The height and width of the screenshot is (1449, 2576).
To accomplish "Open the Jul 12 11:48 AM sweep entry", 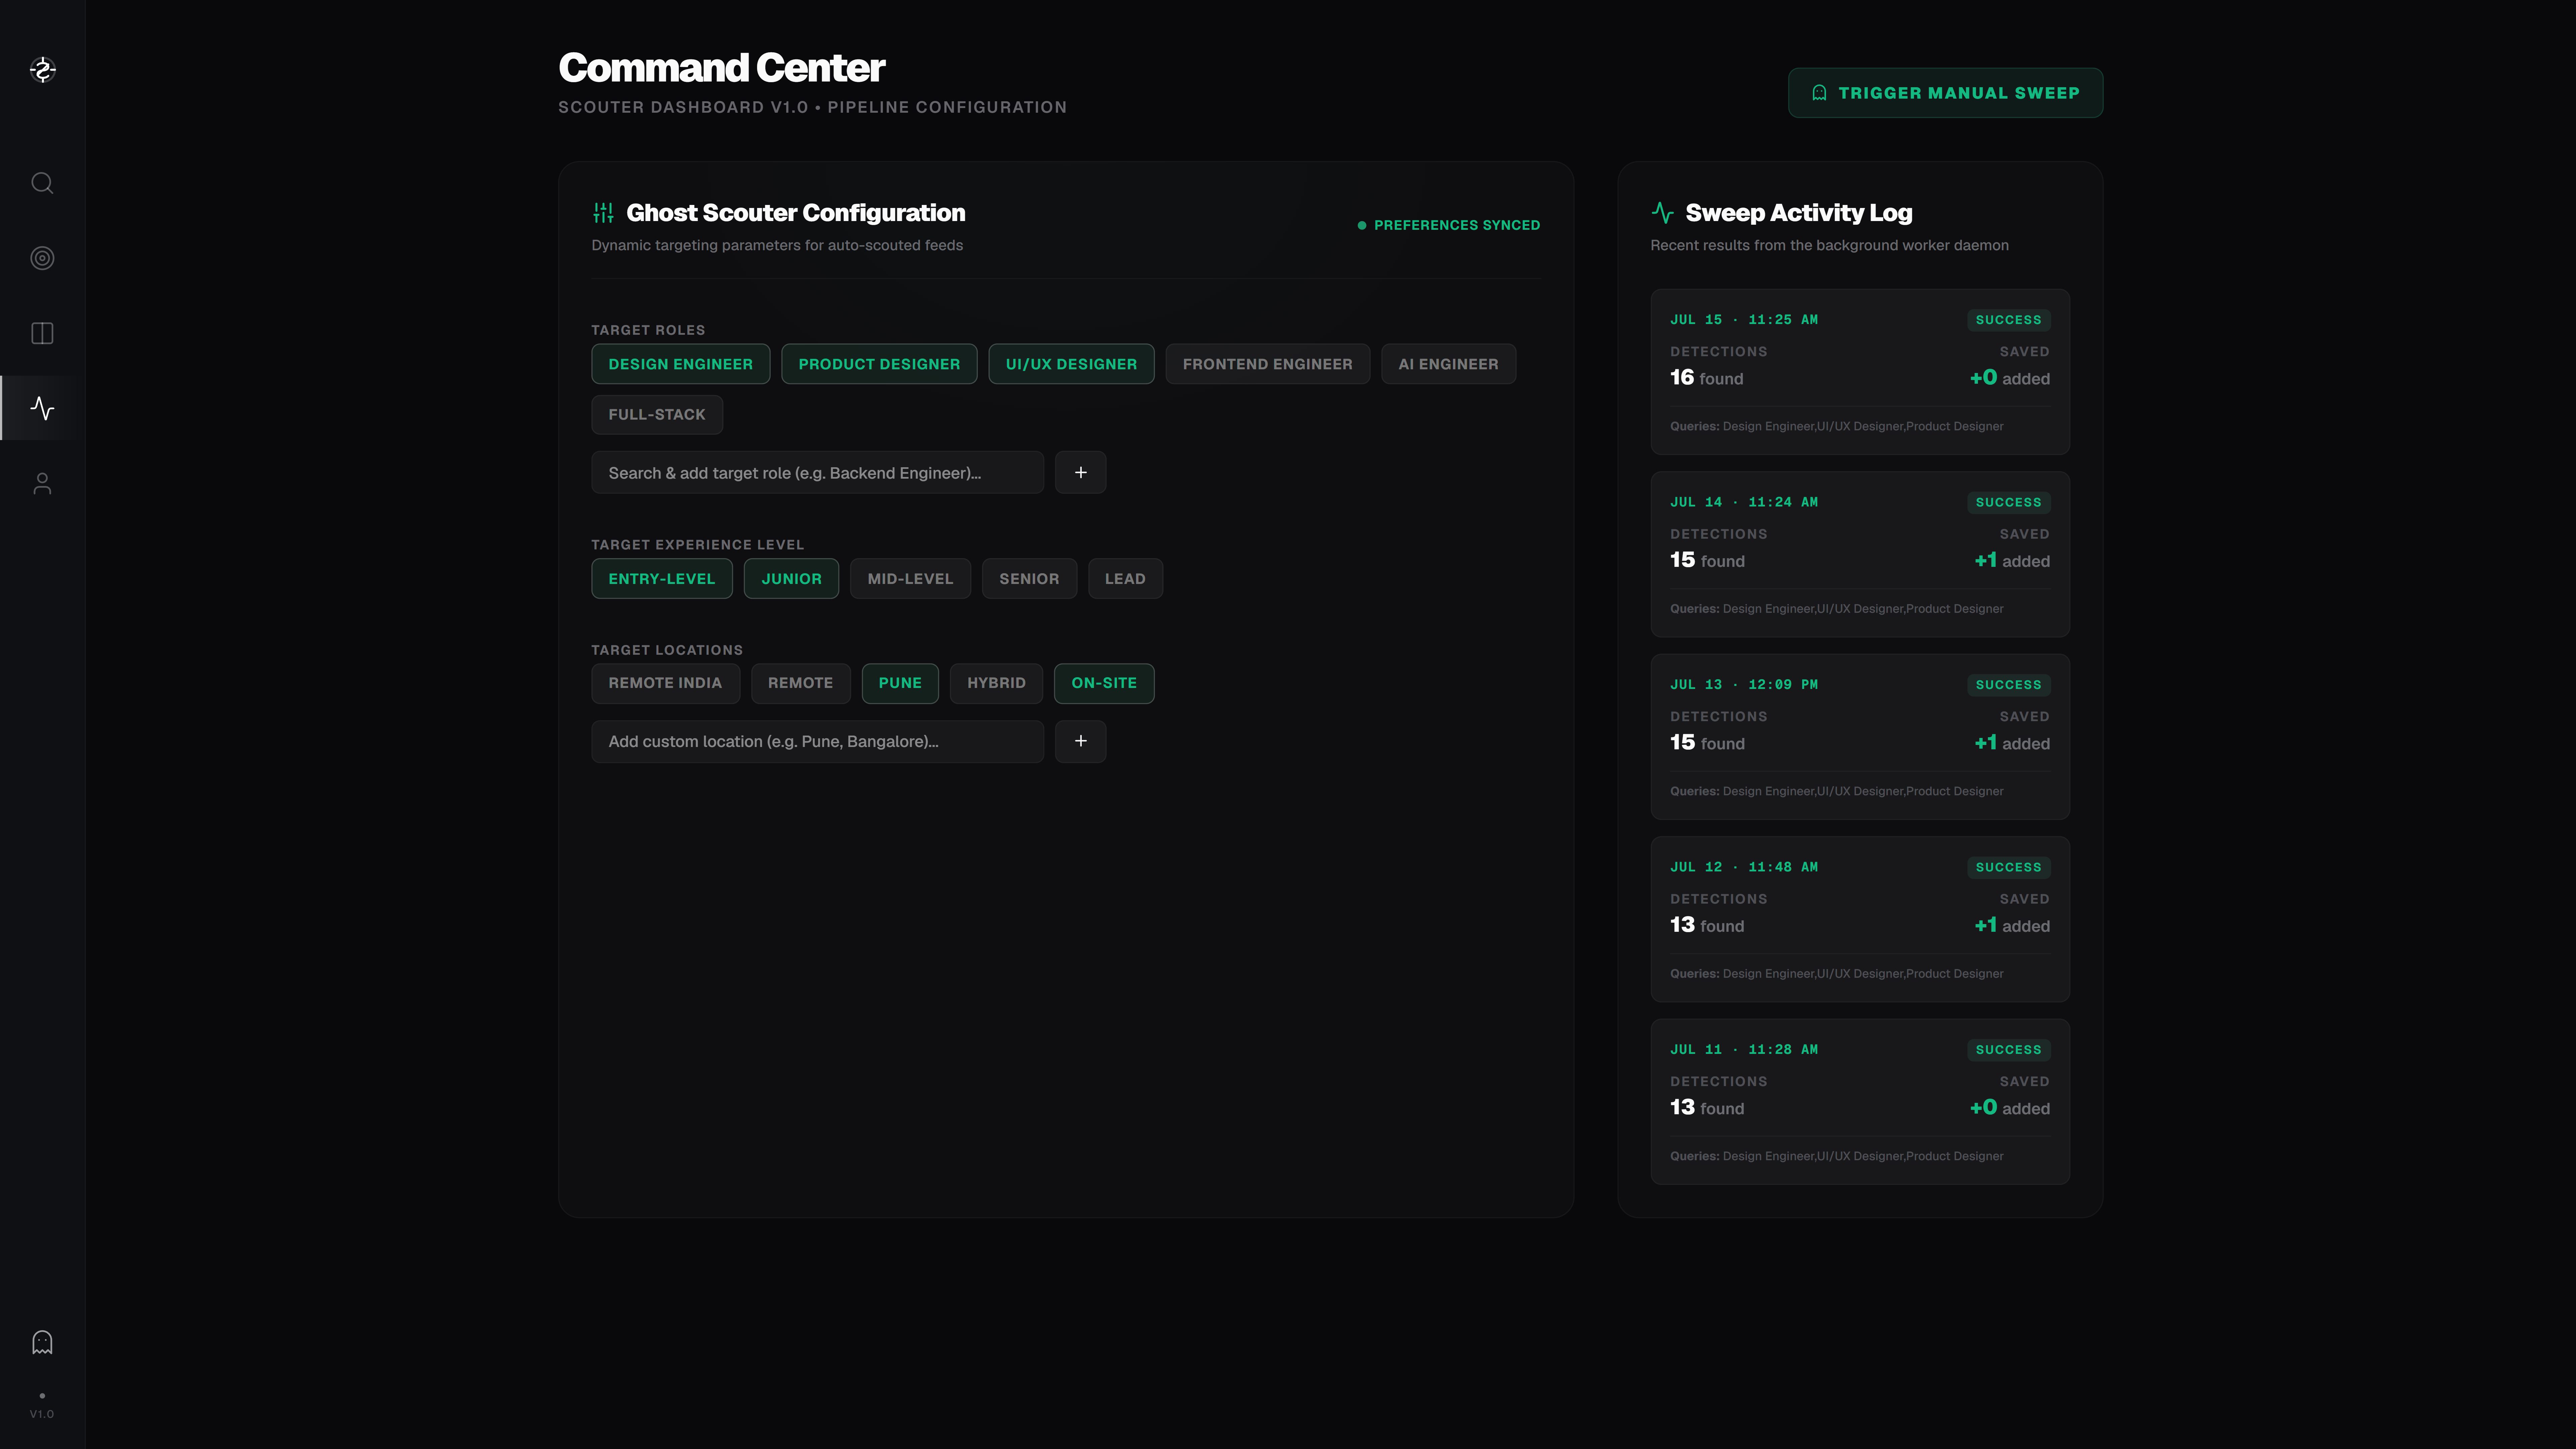I will coord(1860,919).
